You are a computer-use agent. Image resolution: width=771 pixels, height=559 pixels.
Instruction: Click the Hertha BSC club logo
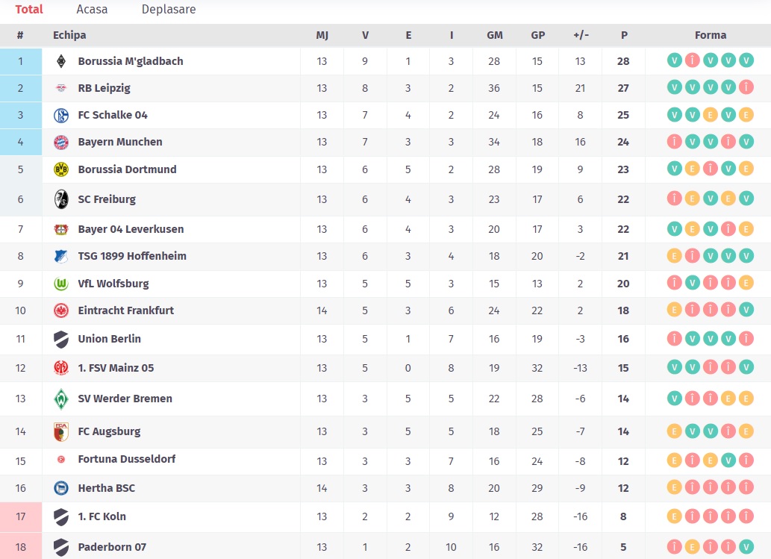[x=61, y=488]
